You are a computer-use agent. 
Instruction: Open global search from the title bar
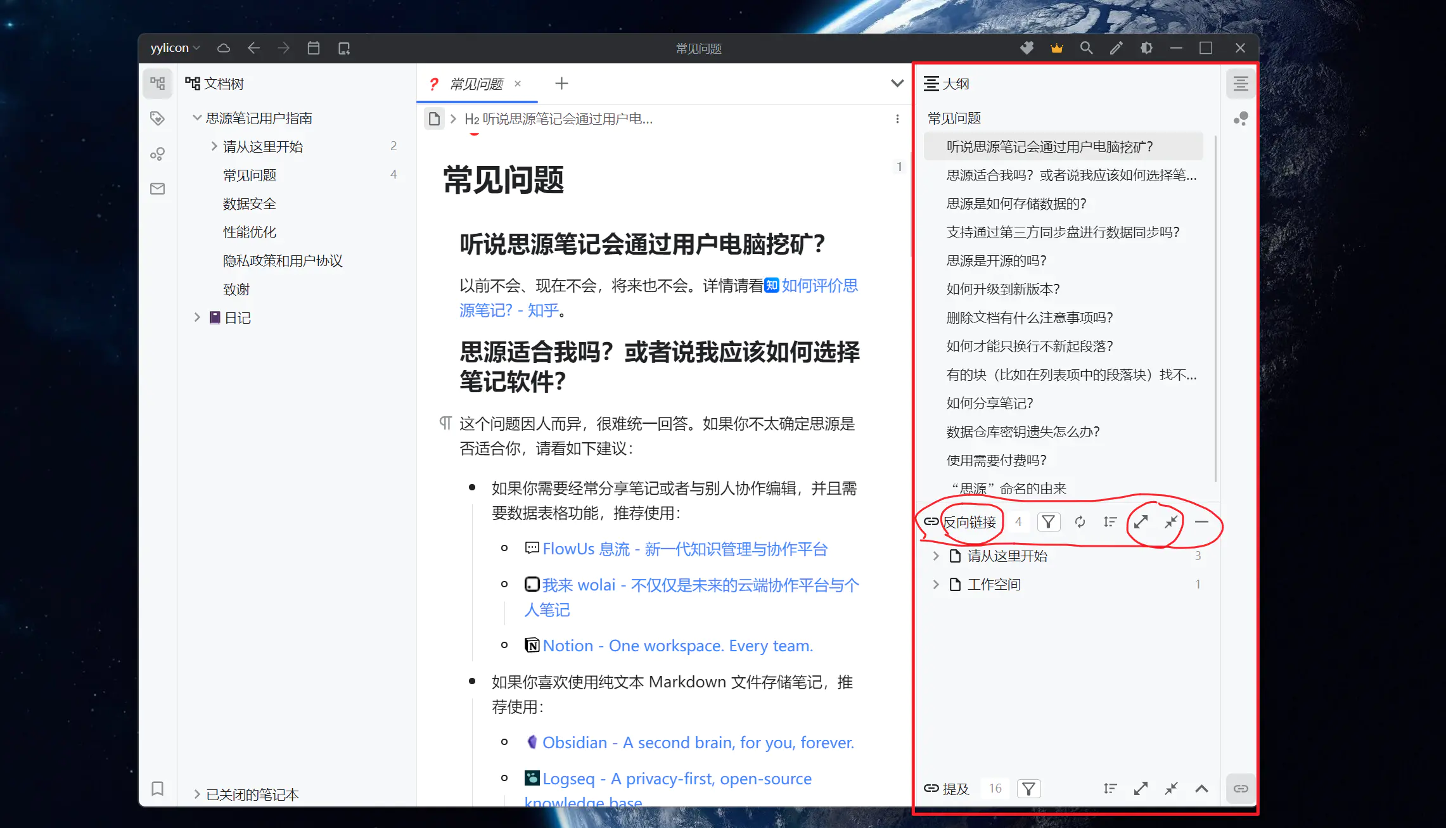tap(1086, 48)
